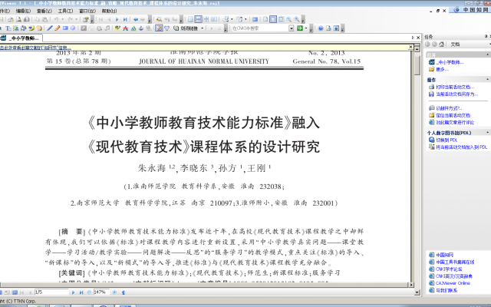Select the blue line drawing tool

(x=50, y=28)
